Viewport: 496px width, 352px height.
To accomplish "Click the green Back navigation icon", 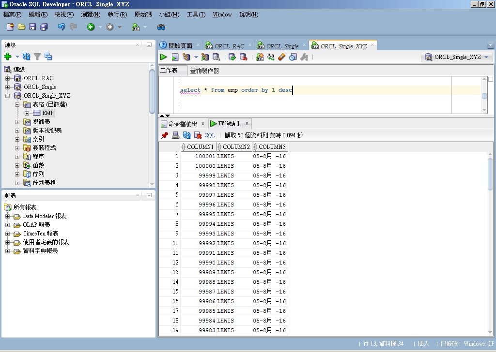I will (91, 27).
